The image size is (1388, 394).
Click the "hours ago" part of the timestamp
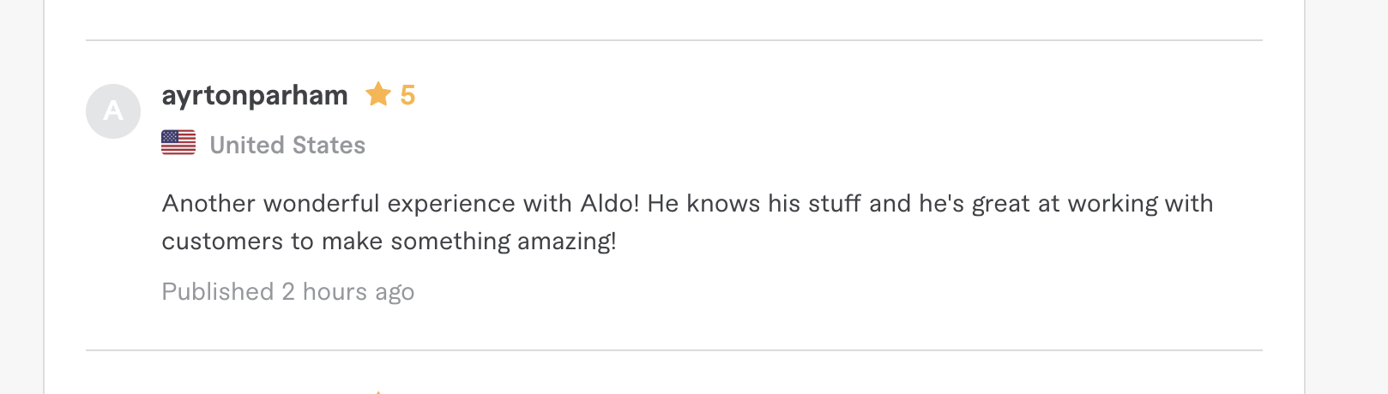359,292
